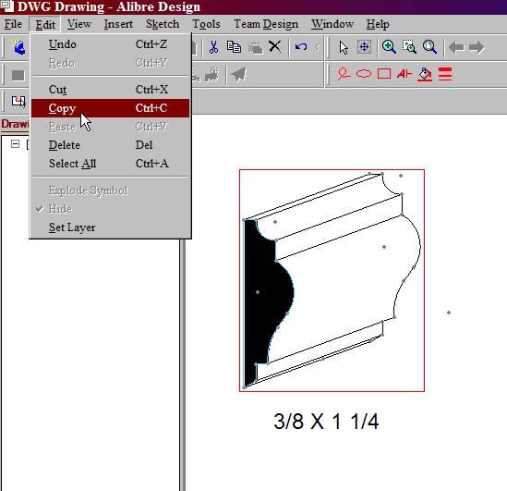The height and width of the screenshot is (491, 507).
Task: Open the File menu
Action: pyautogui.click(x=13, y=24)
